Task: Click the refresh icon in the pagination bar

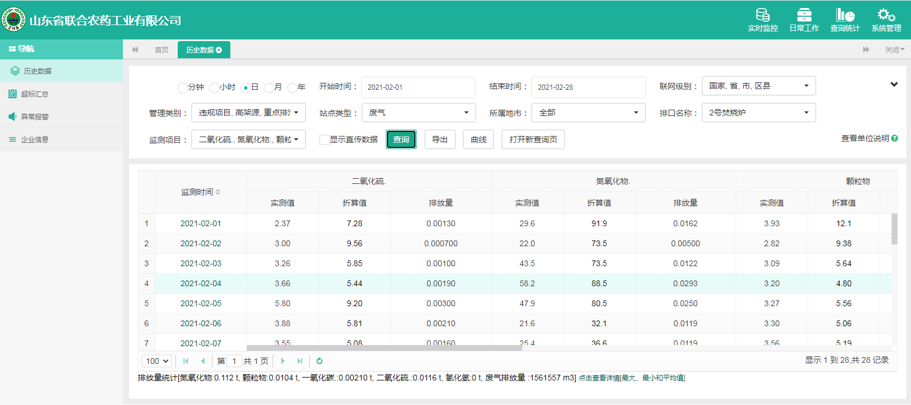Action: click(x=319, y=361)
